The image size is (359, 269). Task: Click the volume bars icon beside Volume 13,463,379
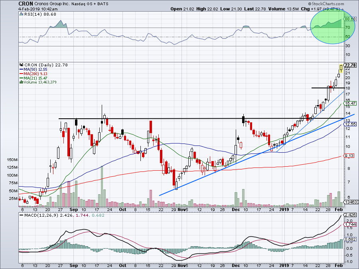[21, 82]
